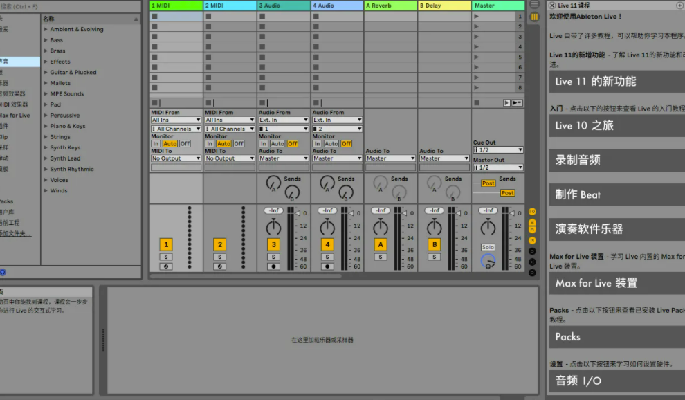Launch scene 1 in the Master track
This screenshot has height=400, width=685.
[476, 16]
